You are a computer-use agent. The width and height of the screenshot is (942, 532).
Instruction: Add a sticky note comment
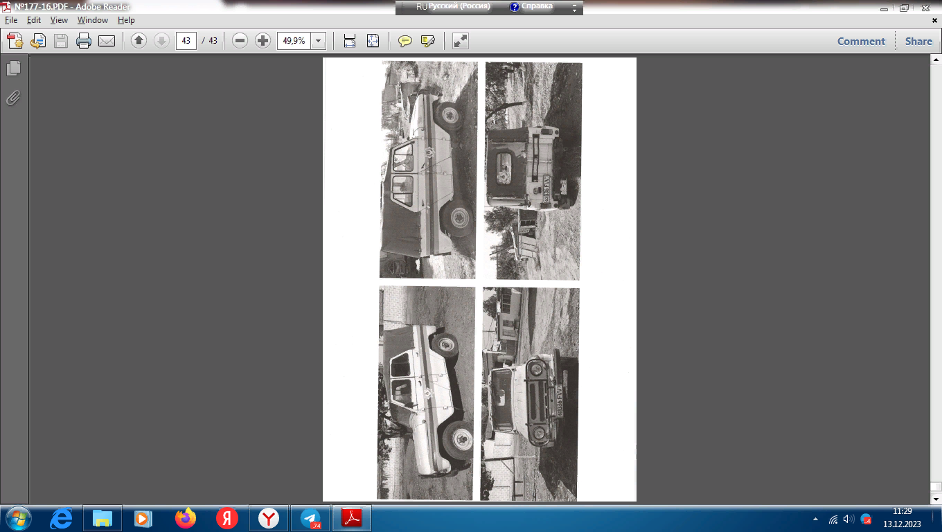tap(405, 41)
